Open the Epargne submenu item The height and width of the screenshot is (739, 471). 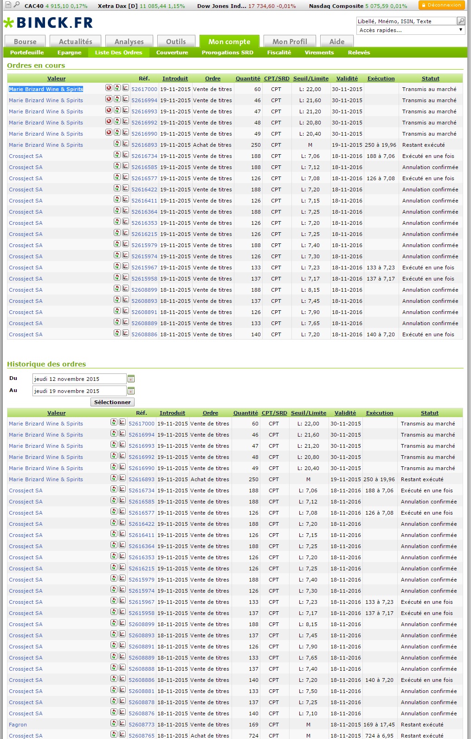click(70, 52)
